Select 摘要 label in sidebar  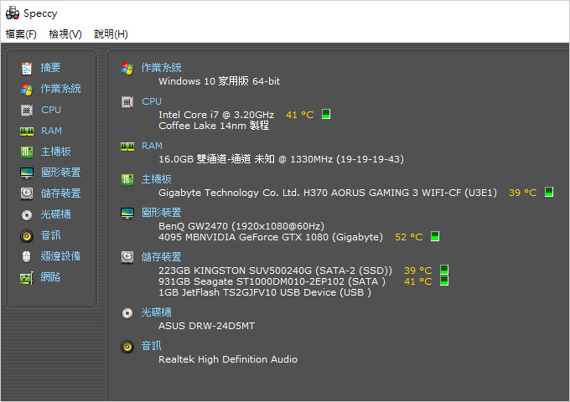coord(50,68)
